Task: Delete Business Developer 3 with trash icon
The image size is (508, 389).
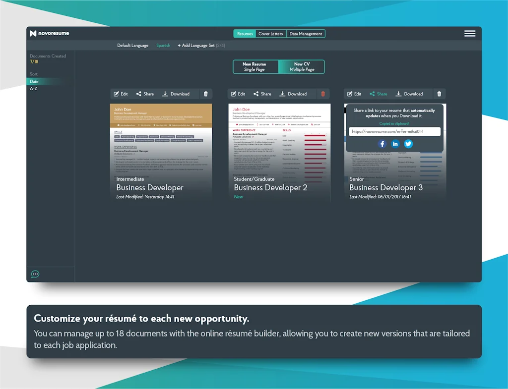Action: 439,94
